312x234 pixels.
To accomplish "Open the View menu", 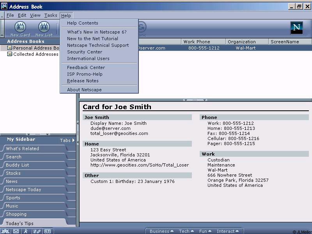I will (x=35, y=15).
